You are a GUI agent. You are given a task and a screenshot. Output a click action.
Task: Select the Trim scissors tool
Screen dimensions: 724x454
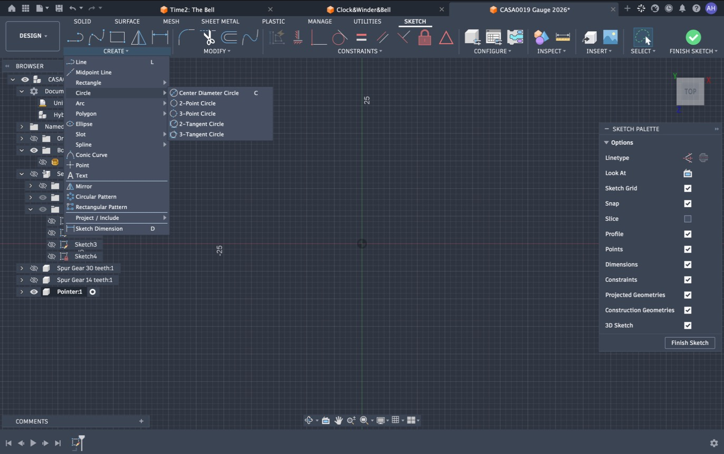coord(208,37)
